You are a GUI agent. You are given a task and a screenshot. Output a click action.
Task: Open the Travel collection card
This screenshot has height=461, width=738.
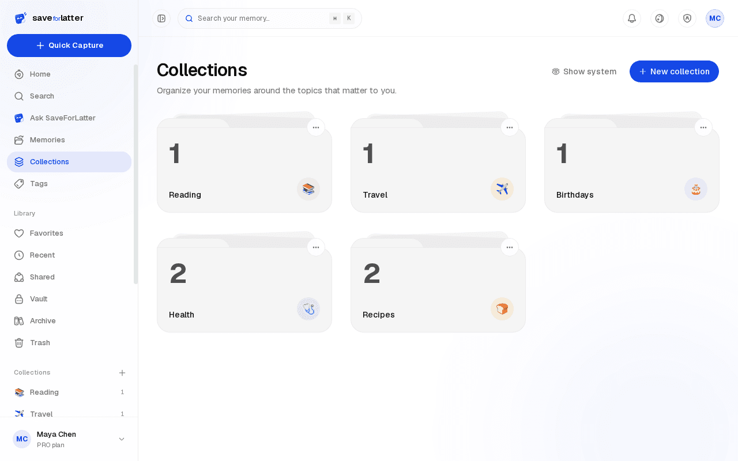pyautogui.click(x=438, y=165)
